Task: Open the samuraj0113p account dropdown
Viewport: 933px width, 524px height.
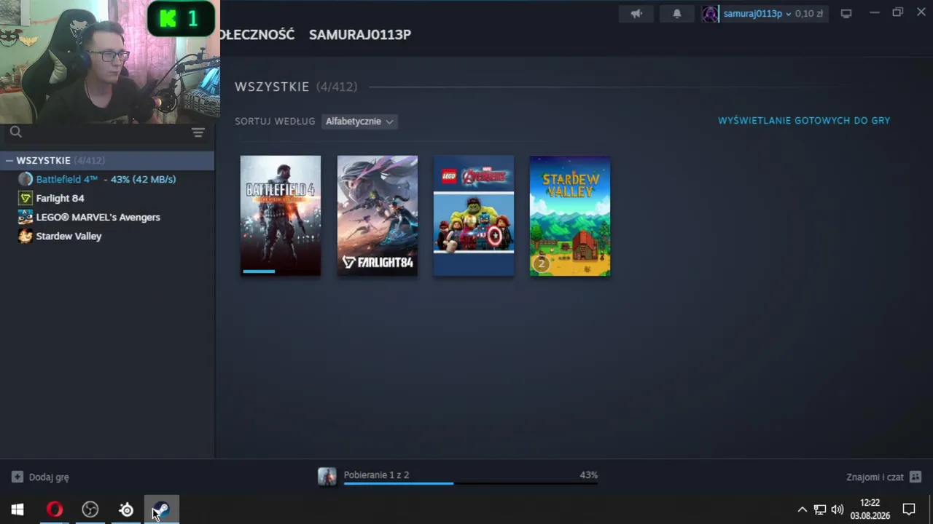Action: 757,14
